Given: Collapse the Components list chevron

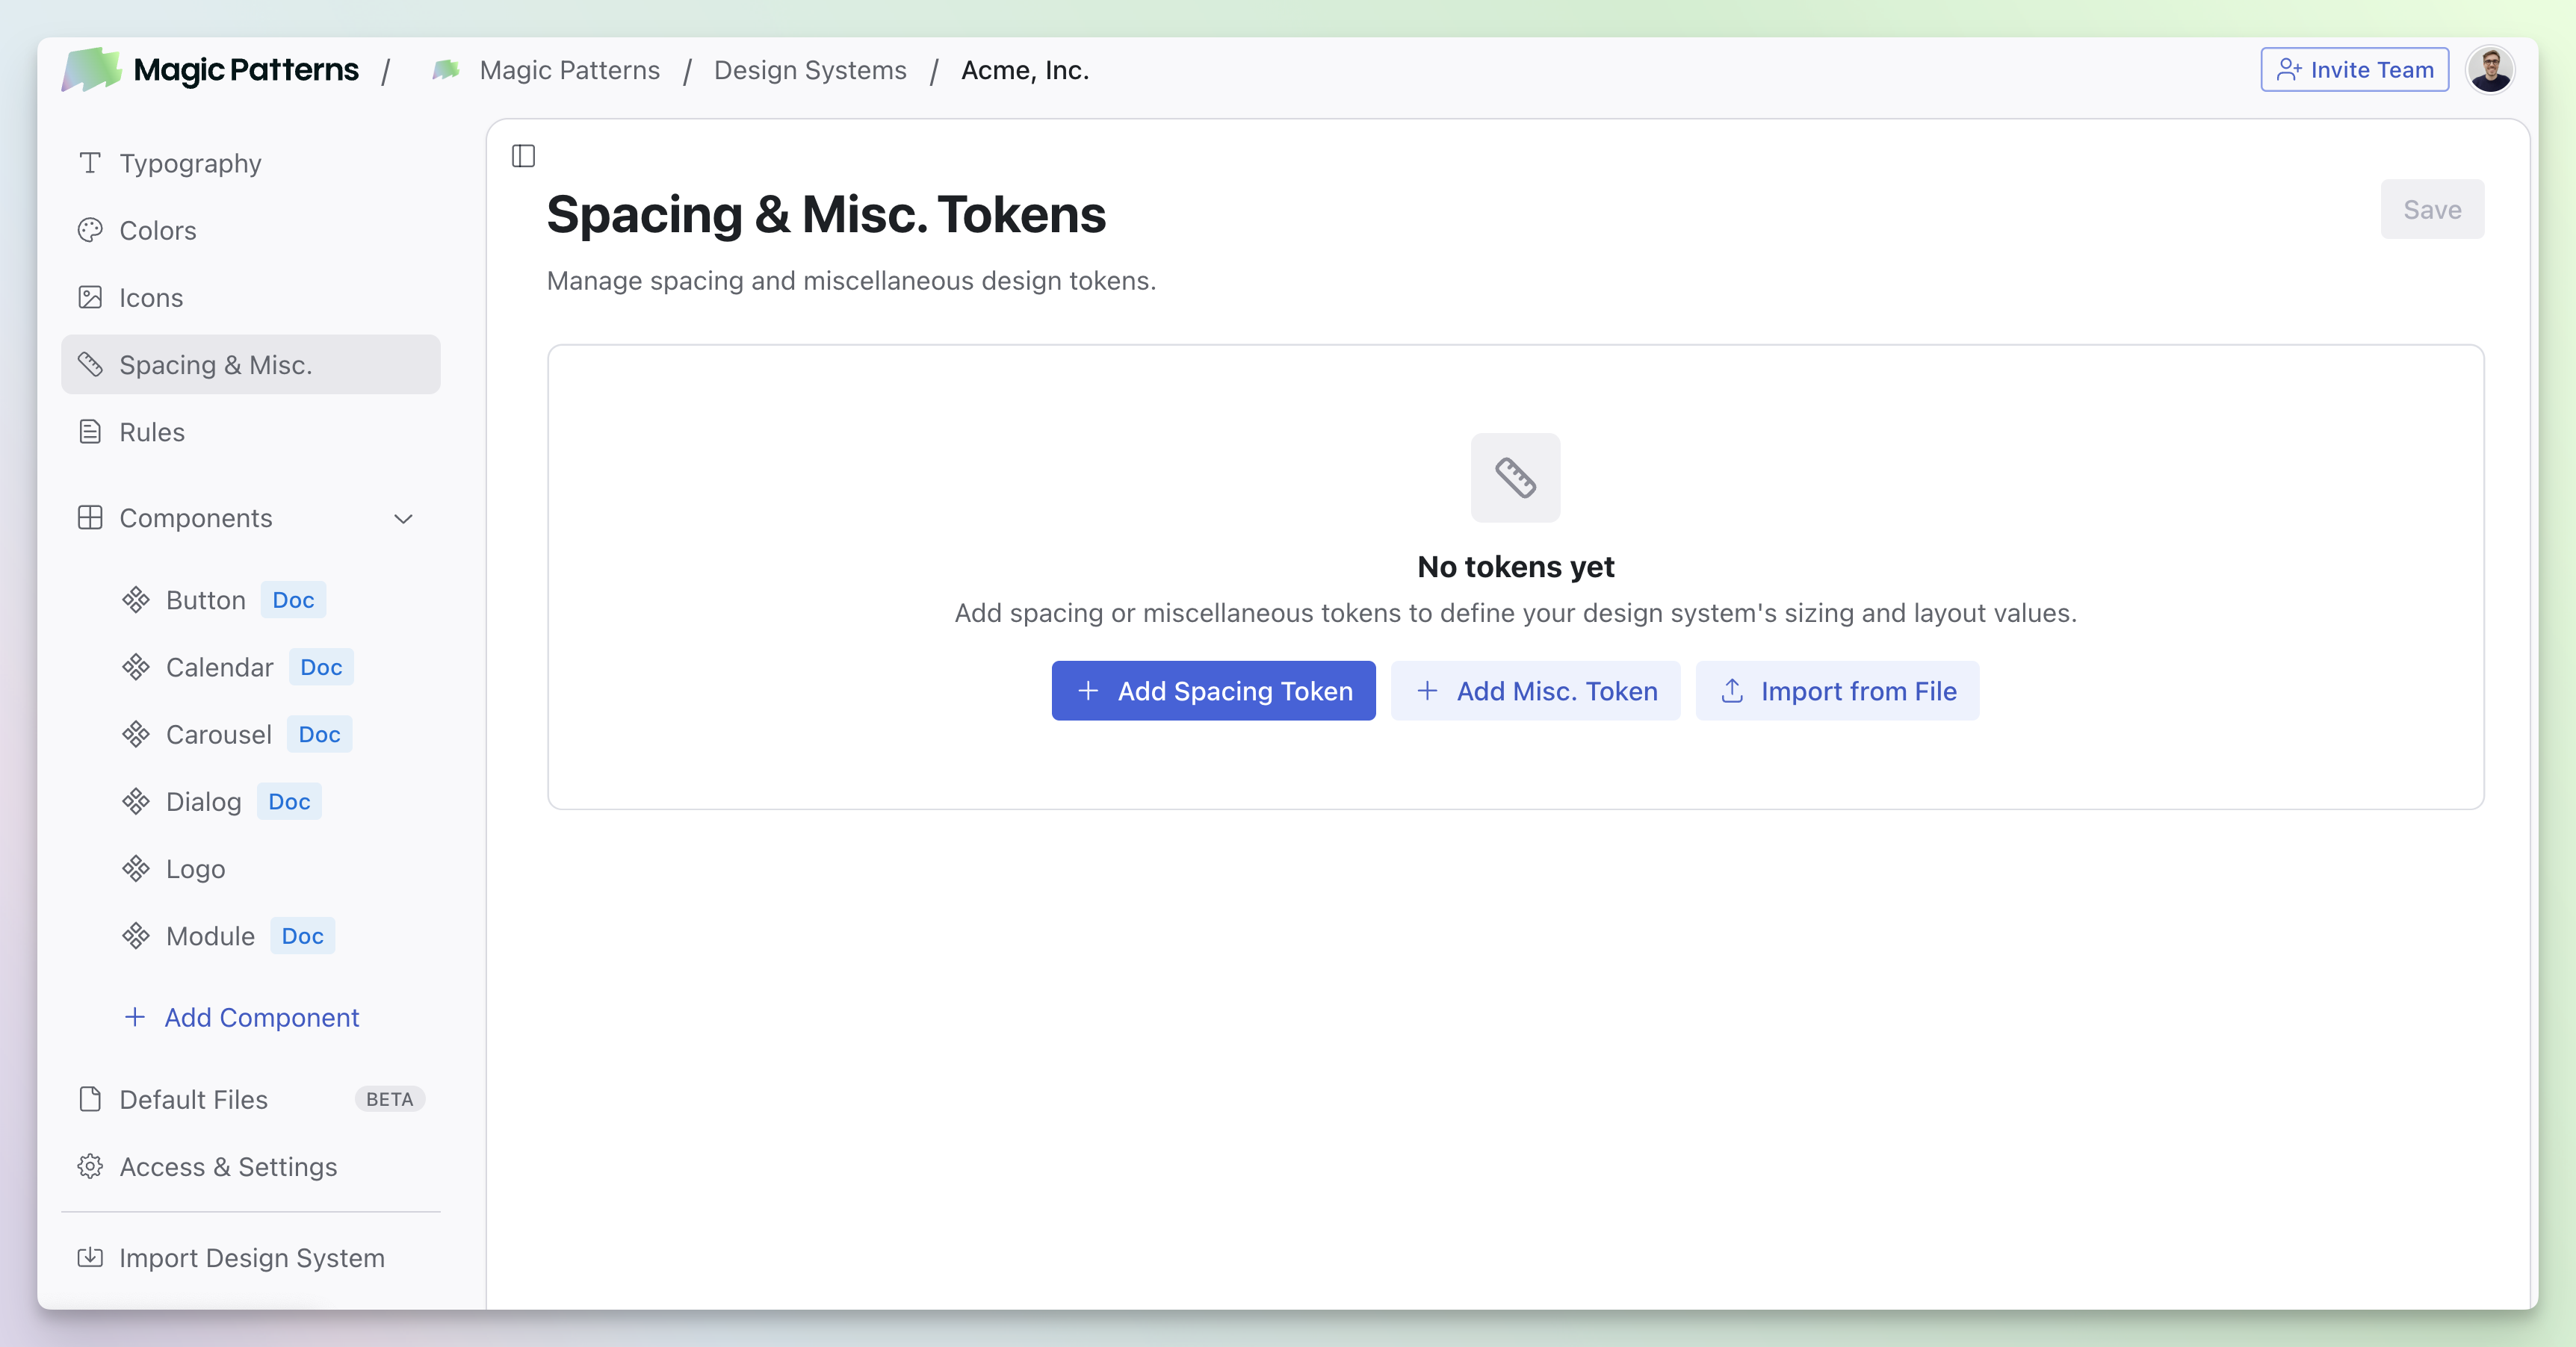Looking at the screenshot, I should tap(403, 519).
